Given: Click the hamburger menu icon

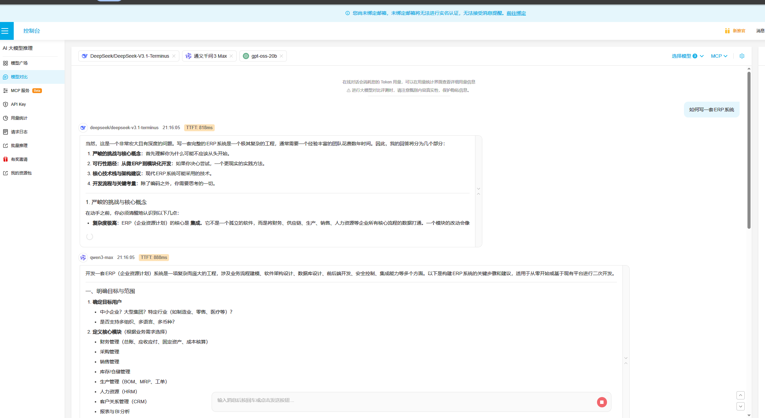Looking at the screenshot, I should click(x=5, y=31).
